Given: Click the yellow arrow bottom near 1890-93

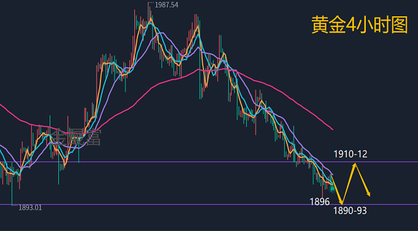Looking at the screenshot, I should (341, 203).
